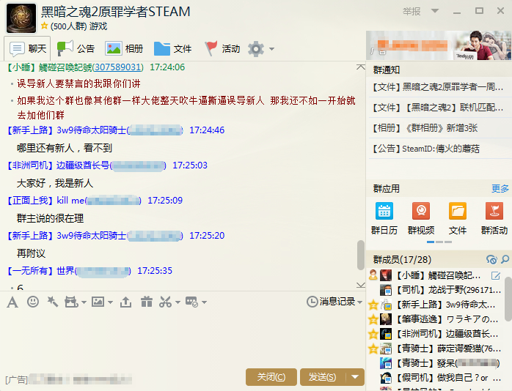
Task: Click the avatar of 【肇事逃逸】 member
Action: (386, 319)
